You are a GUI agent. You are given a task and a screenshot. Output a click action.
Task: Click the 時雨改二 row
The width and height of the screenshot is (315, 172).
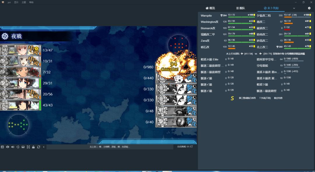click(x=284, y=34)
